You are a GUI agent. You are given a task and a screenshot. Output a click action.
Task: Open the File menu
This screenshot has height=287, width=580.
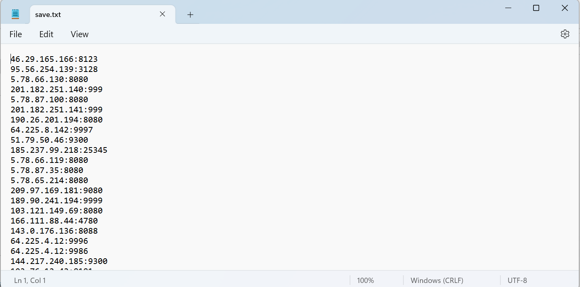click(15, 34)
